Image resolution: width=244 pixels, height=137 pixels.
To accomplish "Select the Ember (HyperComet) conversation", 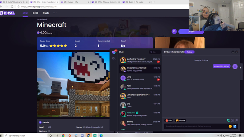I will (x=140, y=69).
